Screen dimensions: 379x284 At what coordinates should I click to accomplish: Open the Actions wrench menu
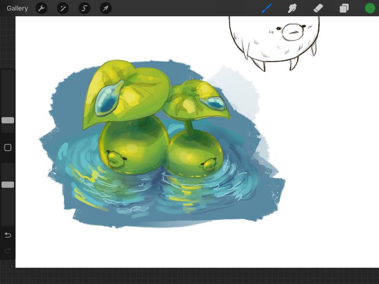pos(41,8)
